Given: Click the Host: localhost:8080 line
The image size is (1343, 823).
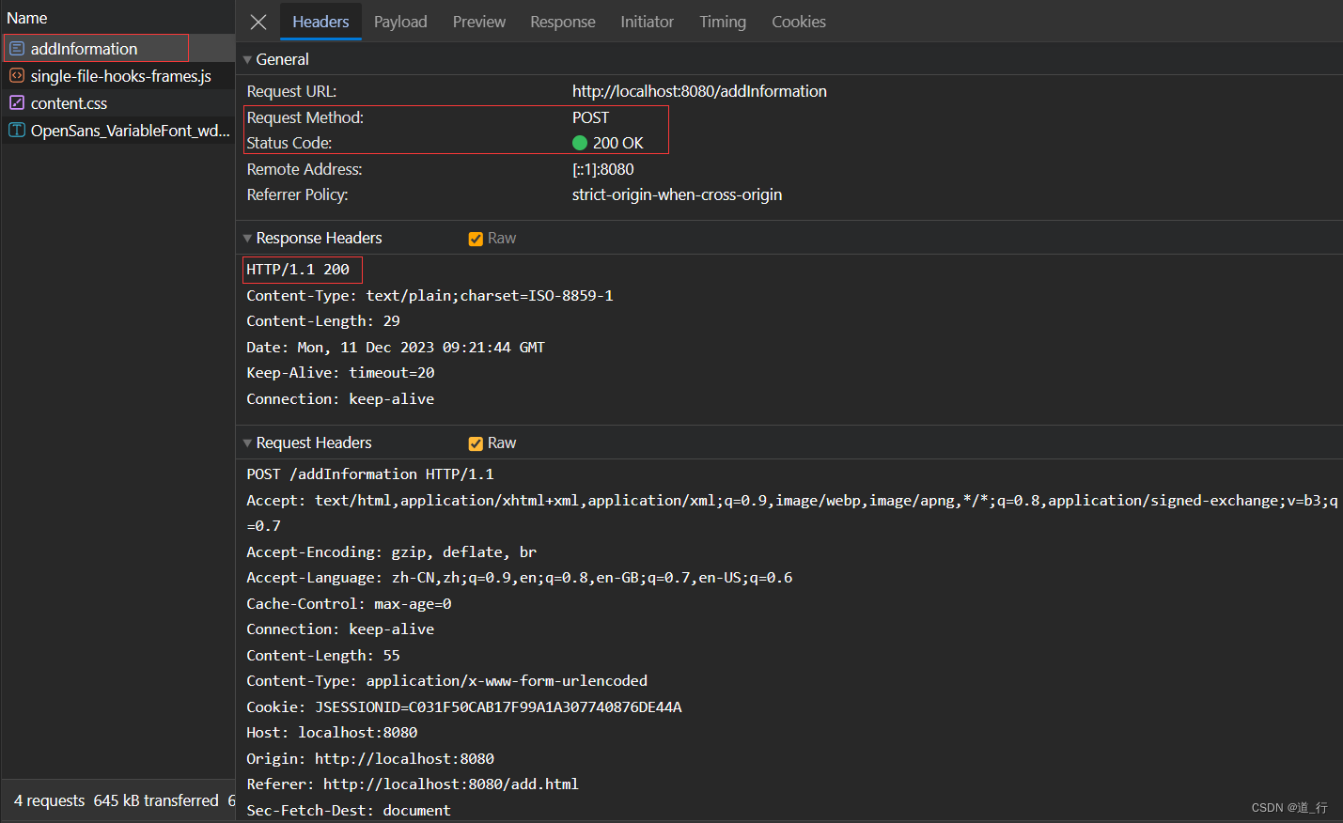Looking at the screenshot, I should coord(332,733).
